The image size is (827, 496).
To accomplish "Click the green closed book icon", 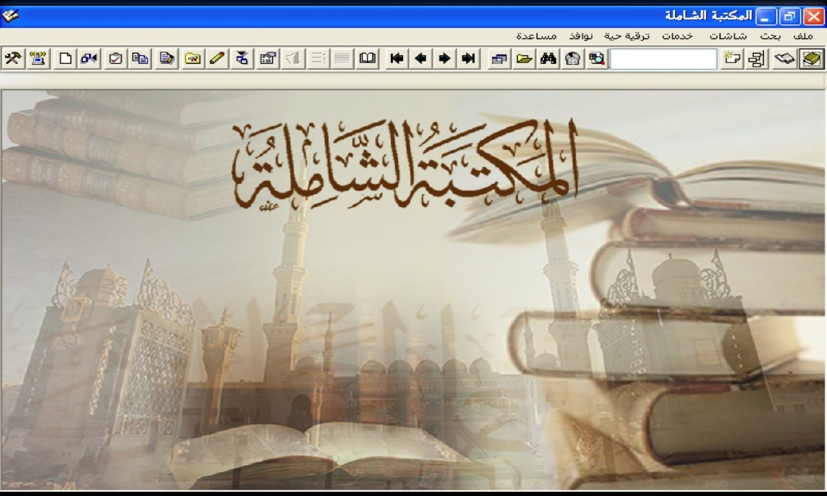I will (x=812, y=59).
